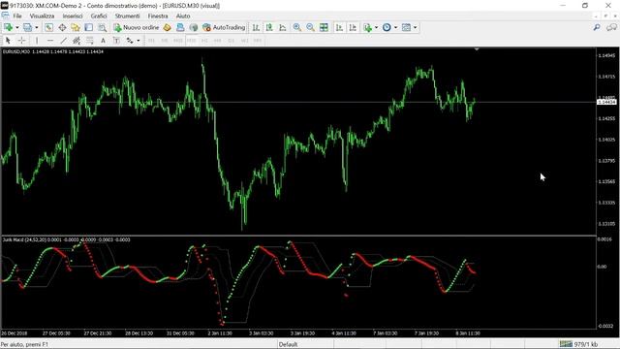The image size is (620, 349).
Task: Open the Finestra menu
Action: pyautogui.click(x=158, y=16)
